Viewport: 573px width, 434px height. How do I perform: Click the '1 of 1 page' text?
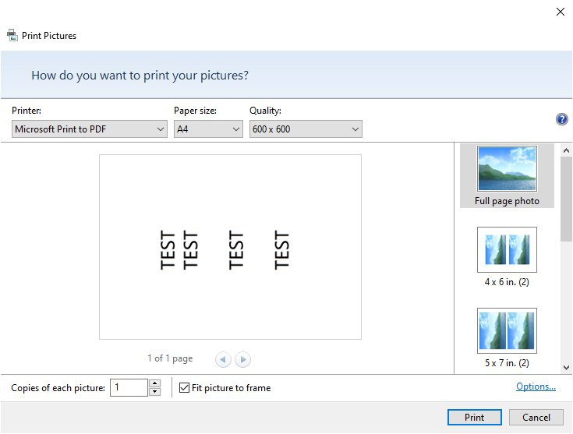click(x=170, y=358)
